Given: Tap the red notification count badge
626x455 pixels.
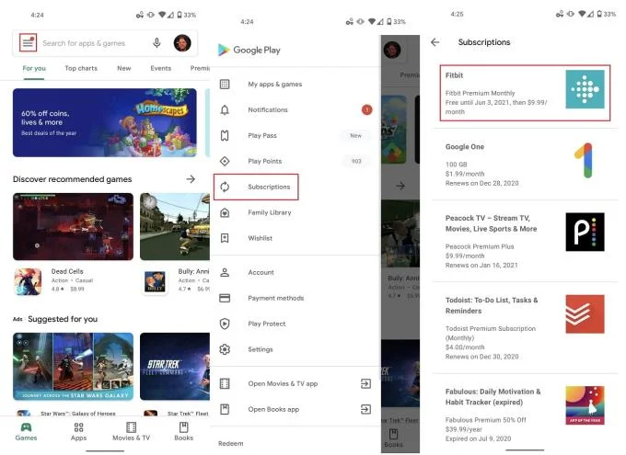Looking at the screenshot, I should 366,109.
